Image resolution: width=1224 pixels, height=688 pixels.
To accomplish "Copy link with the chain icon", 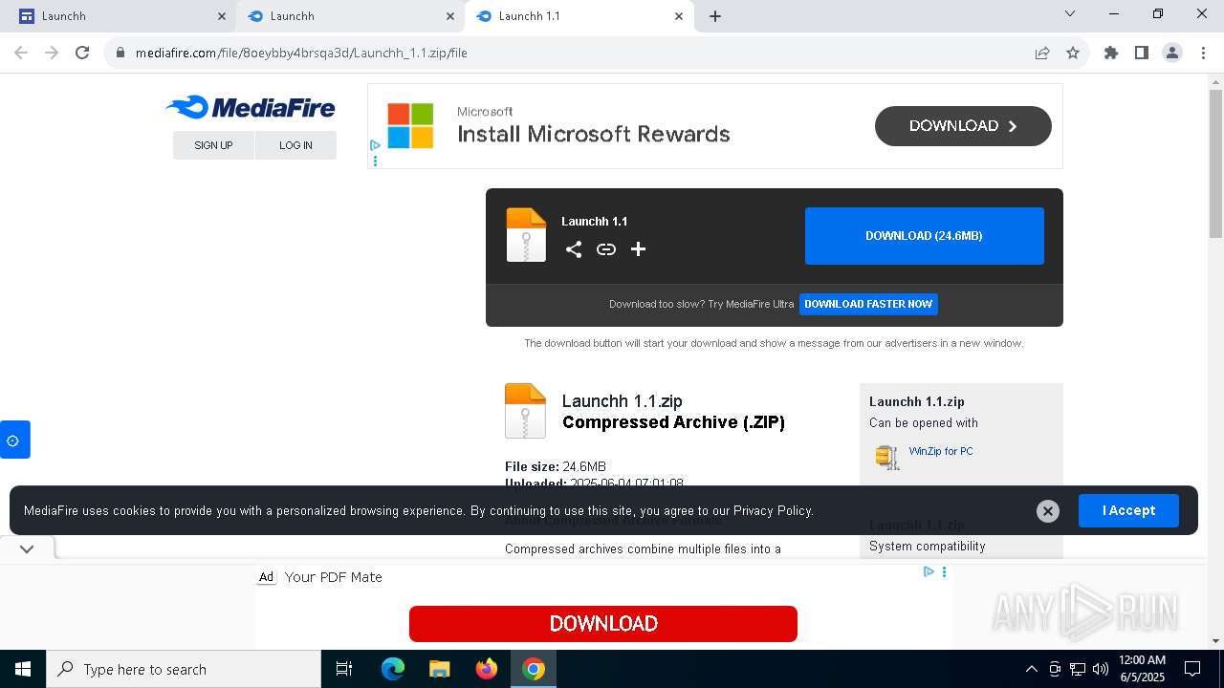I will (606, 249).
